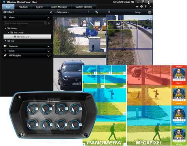
Task: Collapse the Private folder tree arrow
Action: pyautogui.click(x=5, y=28)
